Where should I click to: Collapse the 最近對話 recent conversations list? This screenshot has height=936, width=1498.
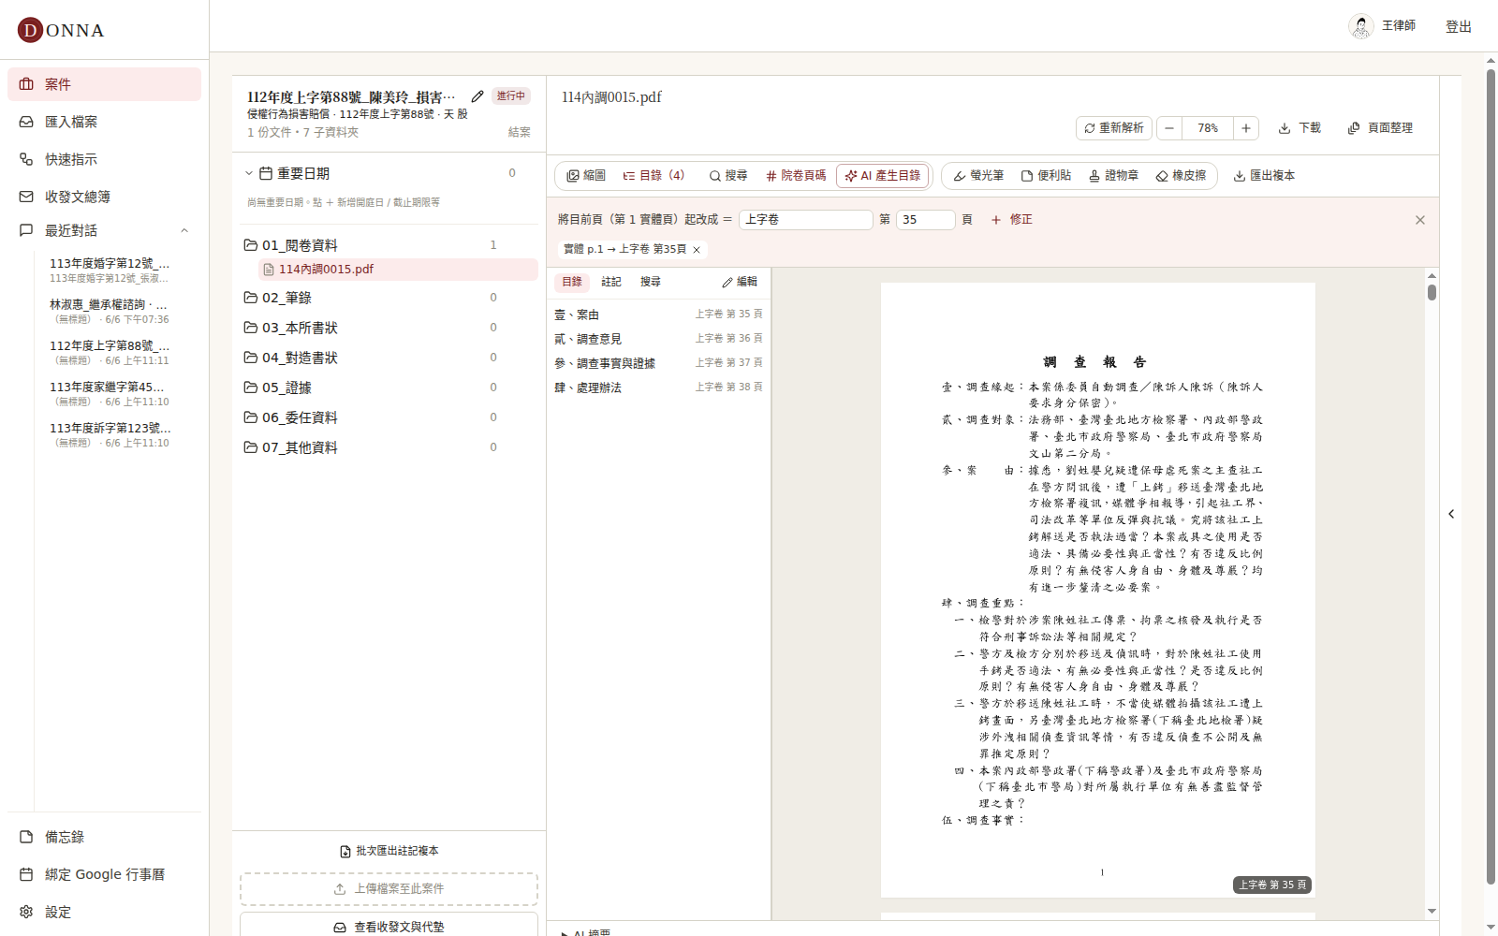point(184,230)
